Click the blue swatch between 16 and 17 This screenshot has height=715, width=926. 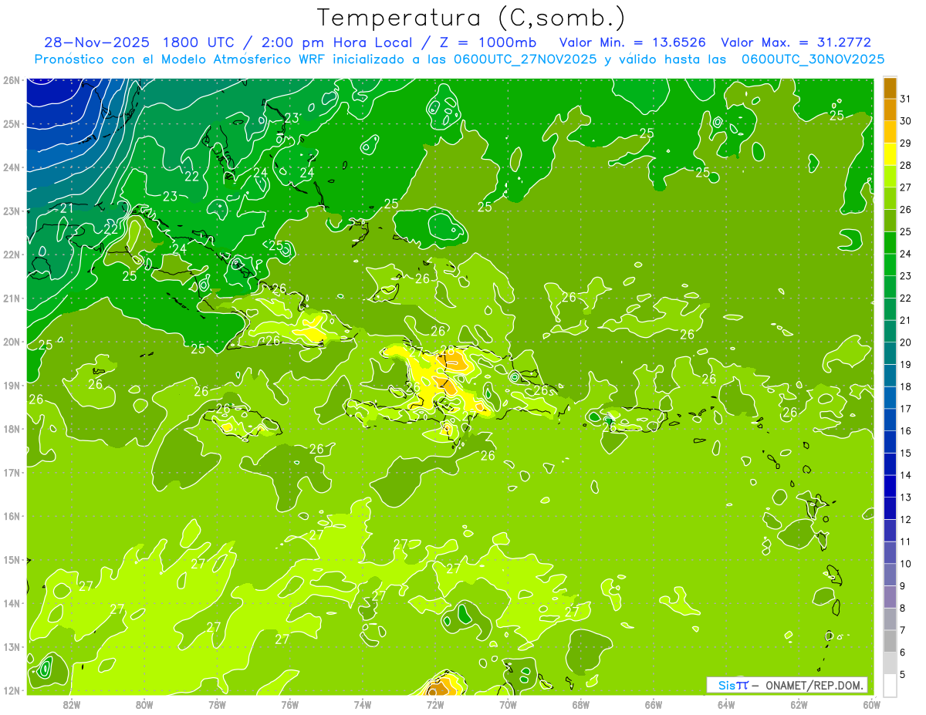tap(890, 420)
